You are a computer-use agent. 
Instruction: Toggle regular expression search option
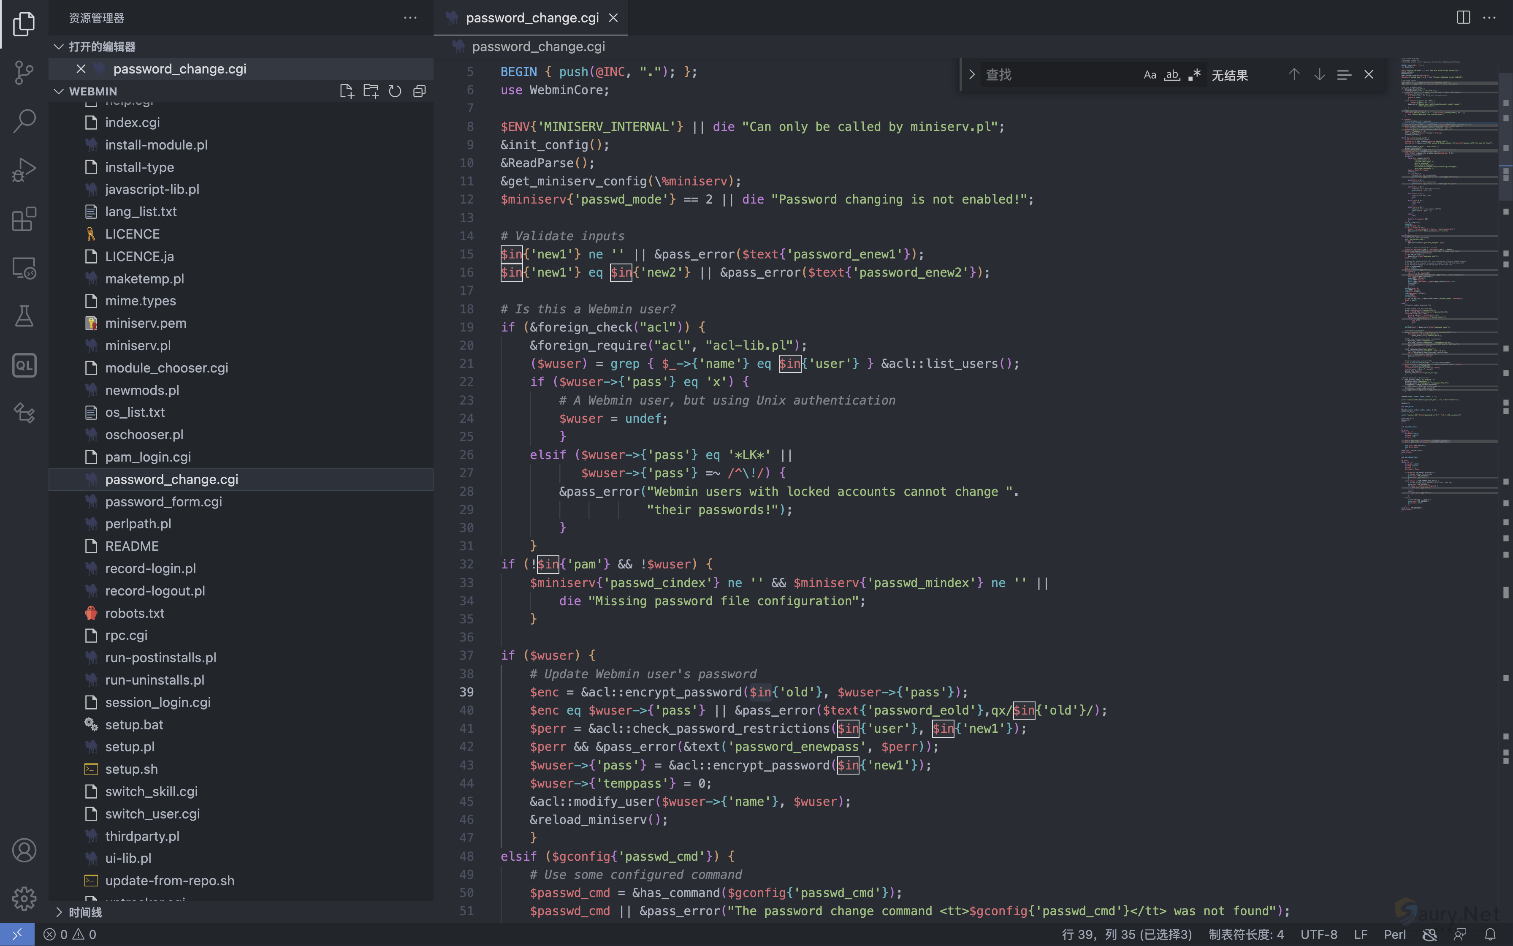coord(1194,75)
